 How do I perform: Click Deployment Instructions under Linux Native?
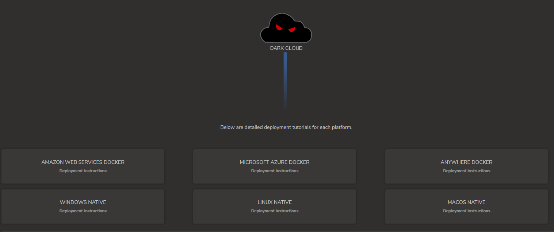(275, 211)
